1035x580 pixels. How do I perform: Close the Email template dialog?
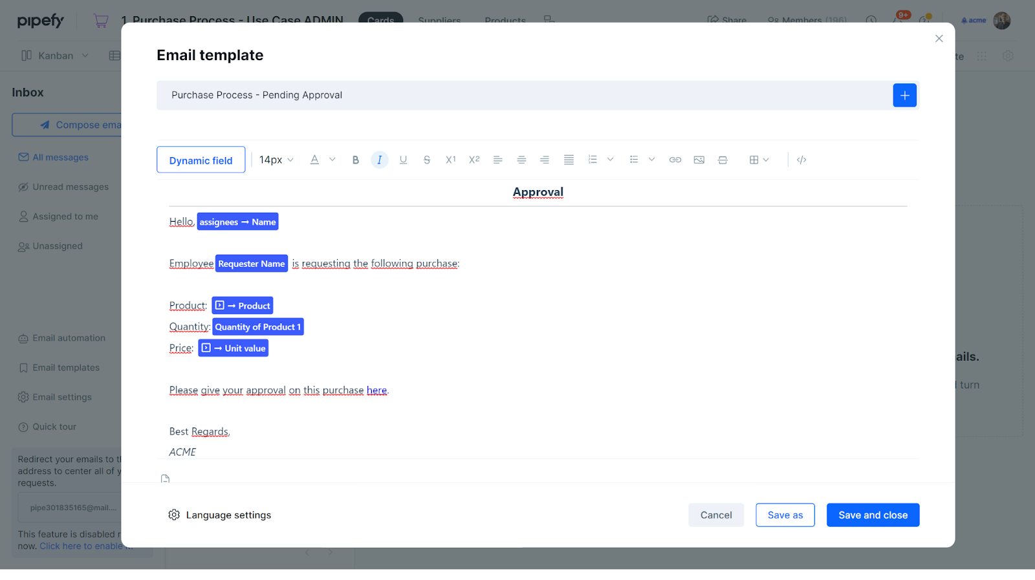[939, 39]
